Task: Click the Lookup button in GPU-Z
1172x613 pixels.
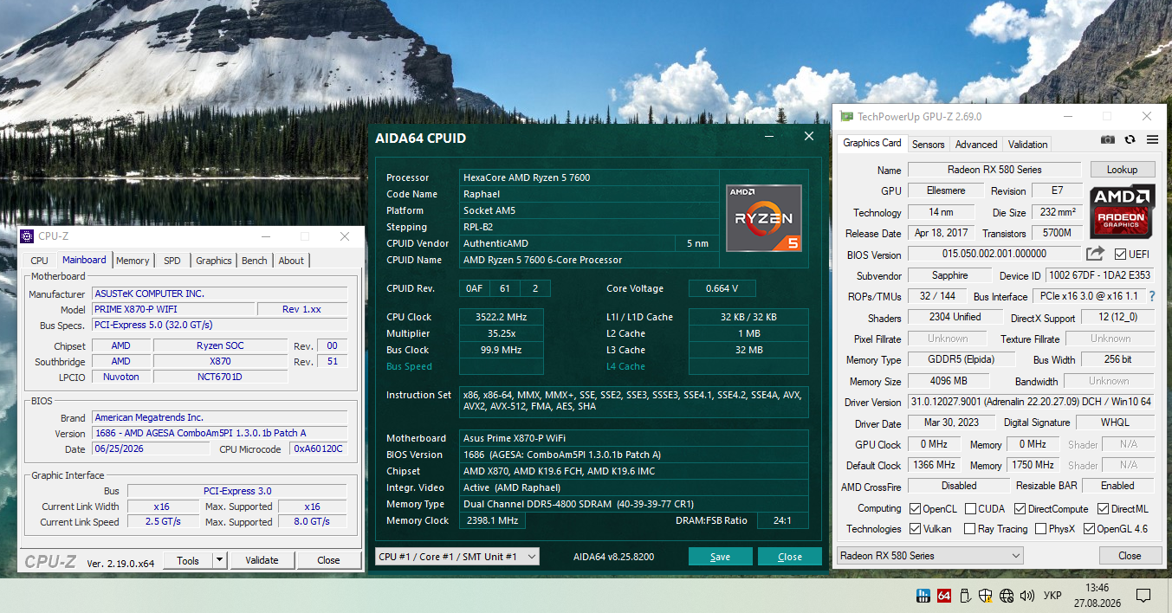Action: pyautogui.click(x=1122, y=170)
